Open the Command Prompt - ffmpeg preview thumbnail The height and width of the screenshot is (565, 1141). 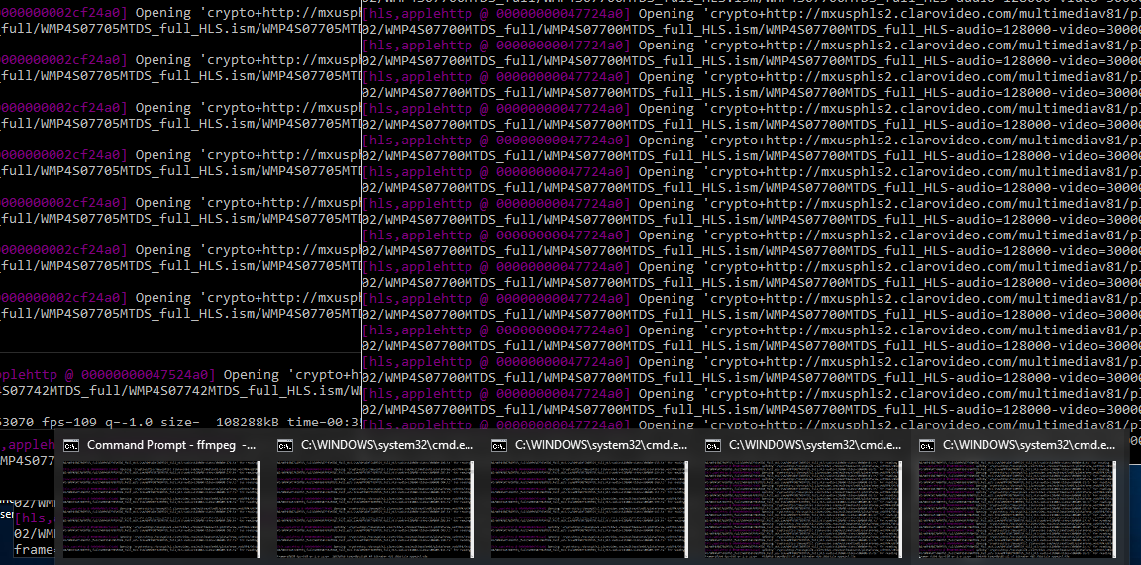pyautogui.click(x=161, y=510)
